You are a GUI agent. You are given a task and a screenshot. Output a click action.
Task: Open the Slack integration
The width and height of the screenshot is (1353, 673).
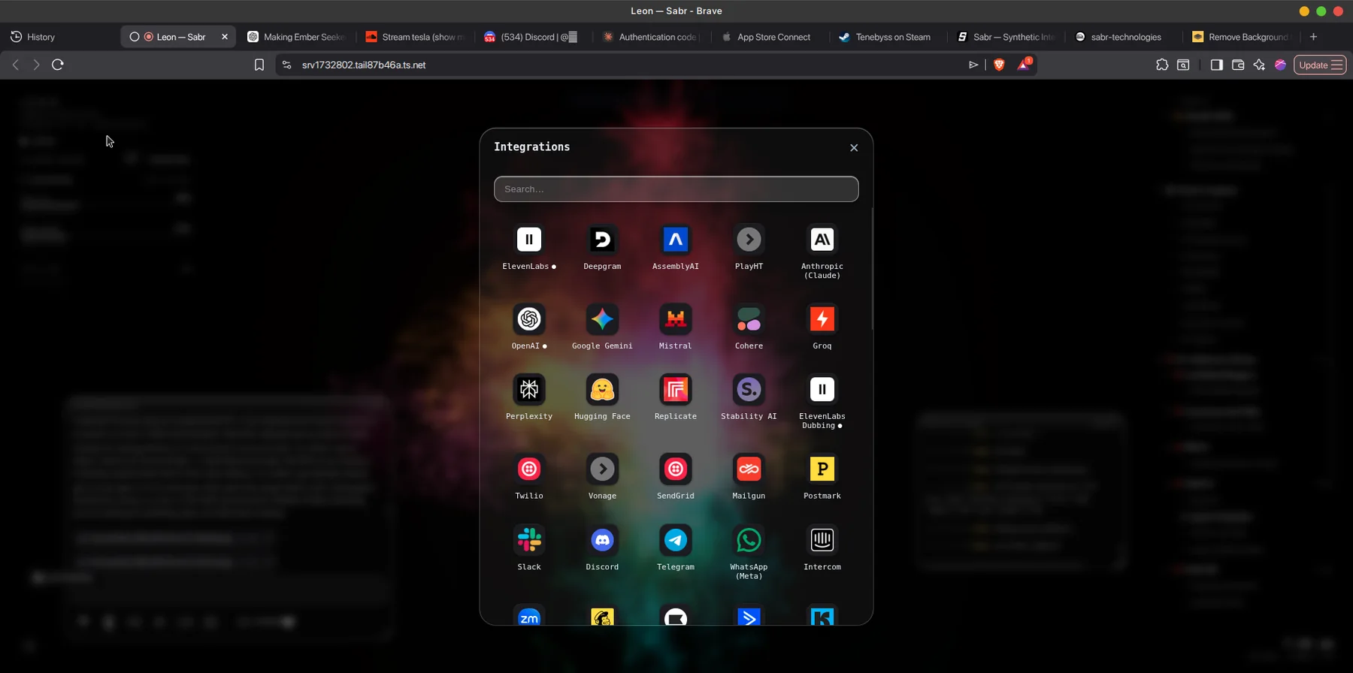529,540
